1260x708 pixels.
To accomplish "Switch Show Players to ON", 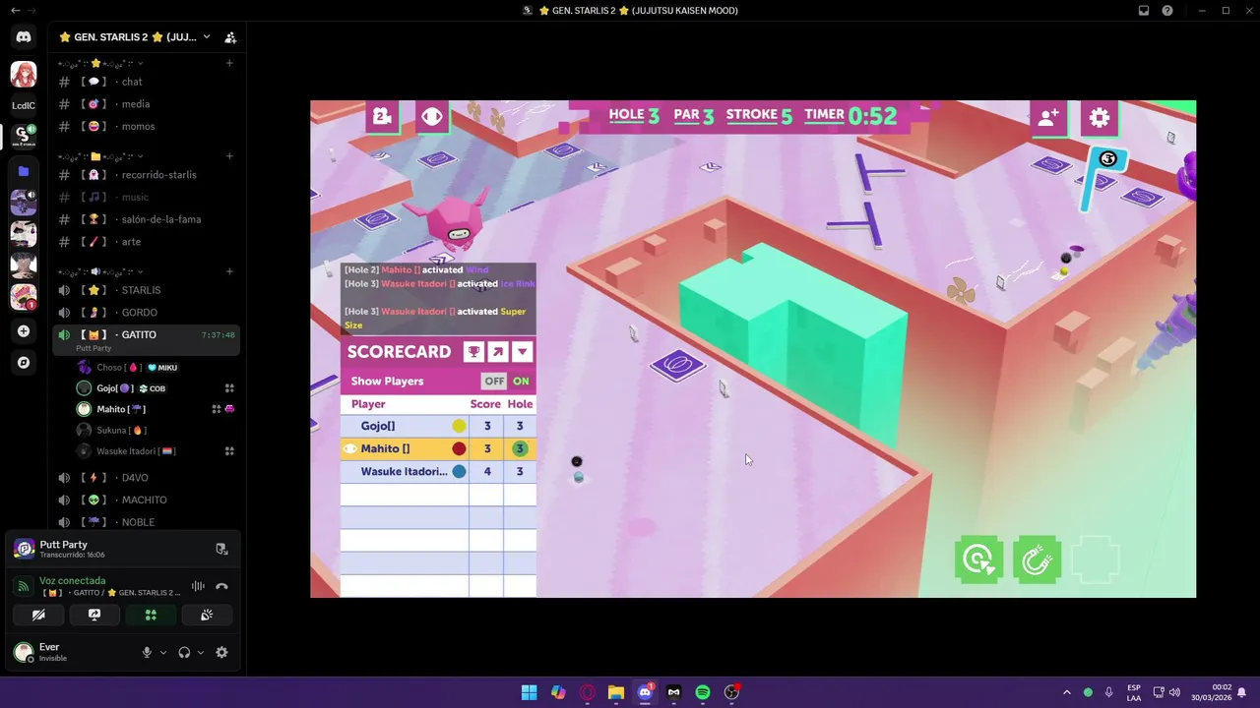I will (521, 382).
